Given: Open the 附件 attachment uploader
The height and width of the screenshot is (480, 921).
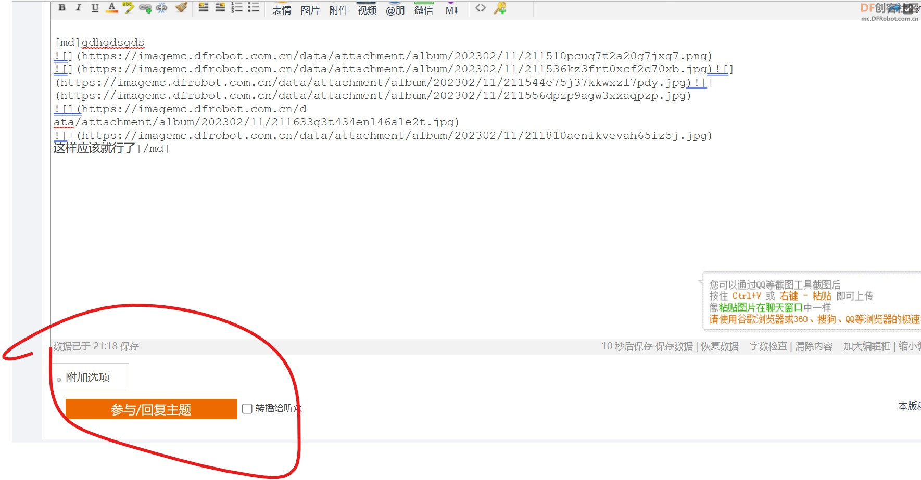Looking at the screenshot, I should tap(338, 9).
